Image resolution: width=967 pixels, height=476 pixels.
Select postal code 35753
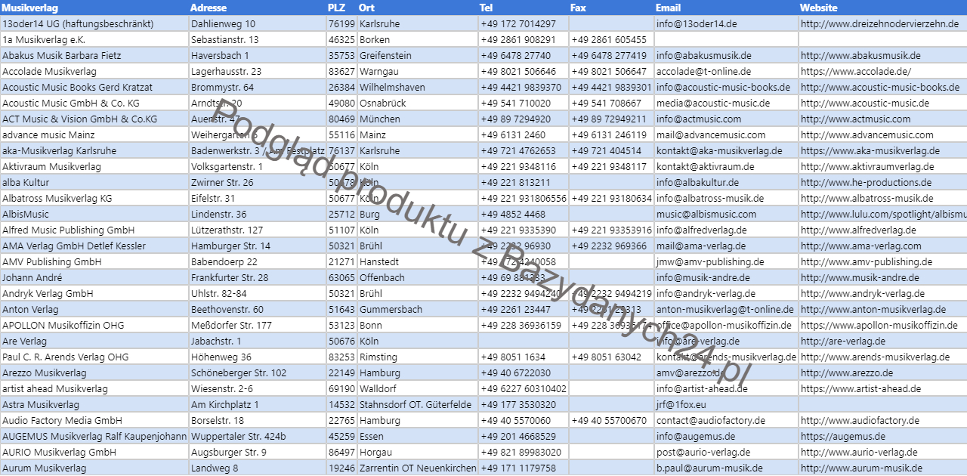(x=341, y=55)
